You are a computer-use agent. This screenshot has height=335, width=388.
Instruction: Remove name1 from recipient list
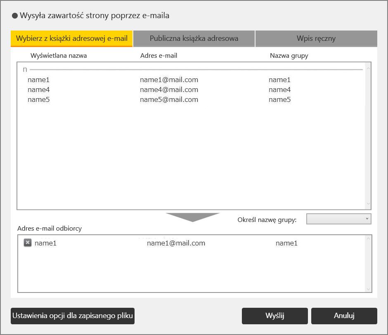28,243
